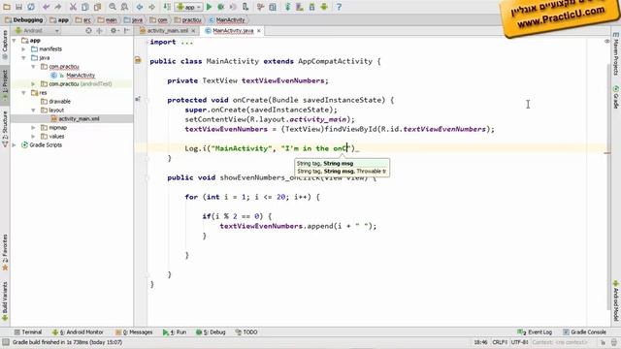Click the UTF-8 encoding in status bar
The height and width of the screenshot is (349, 621).
[520, 342]
